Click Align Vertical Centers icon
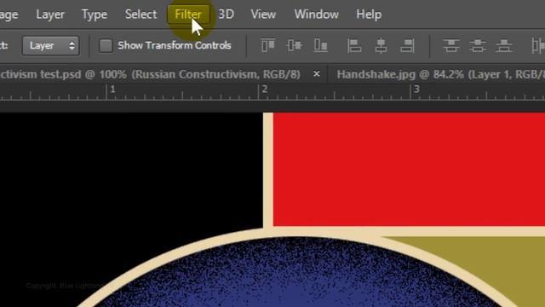Image resolution: width=545 pixels, height=307 pixels. pyautogui.click(x=294, y=45)
